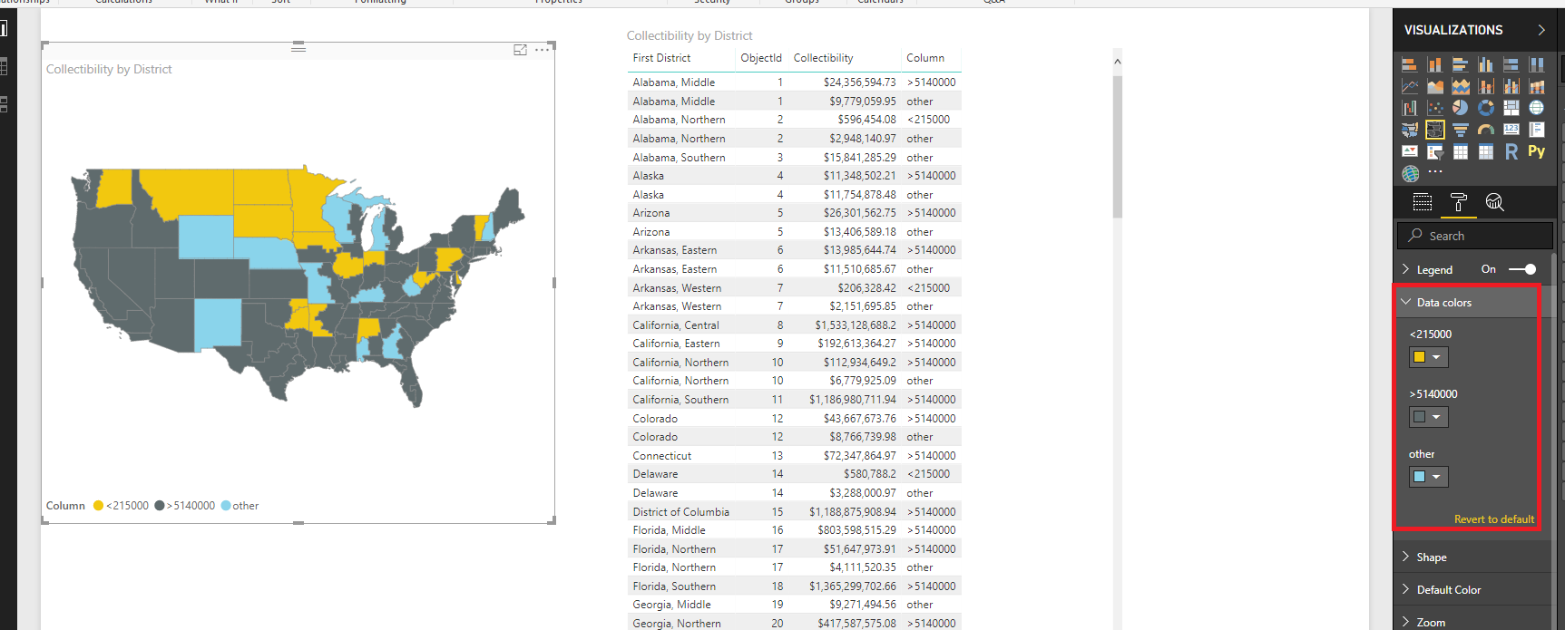Choose the Pie chart visualization

tap(1460, 108)
